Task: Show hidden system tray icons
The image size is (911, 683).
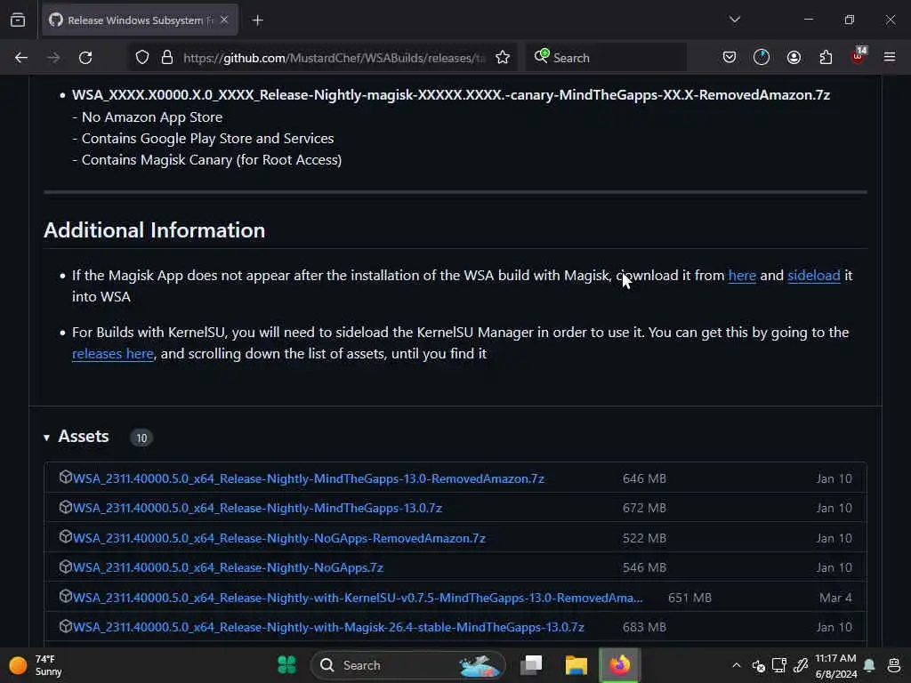Action: tap(736, 665)
